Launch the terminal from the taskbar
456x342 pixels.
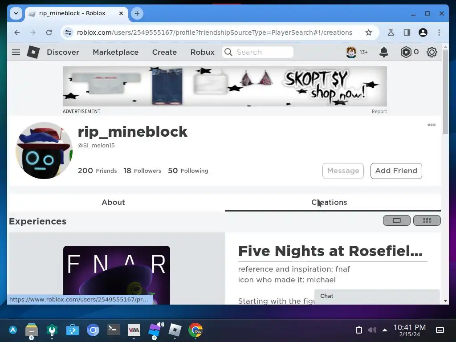pyautogui.click(x=113, y=330)
